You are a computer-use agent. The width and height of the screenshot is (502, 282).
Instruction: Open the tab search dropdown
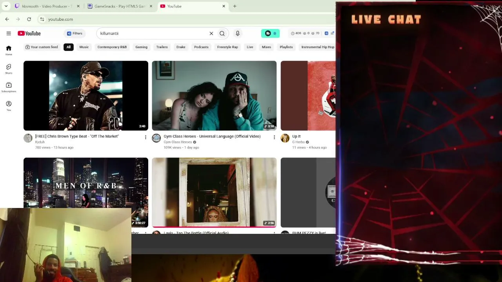click(x=6, y=6)
